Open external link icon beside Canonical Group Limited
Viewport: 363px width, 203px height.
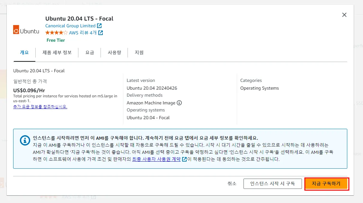click(x=99, y=26)
